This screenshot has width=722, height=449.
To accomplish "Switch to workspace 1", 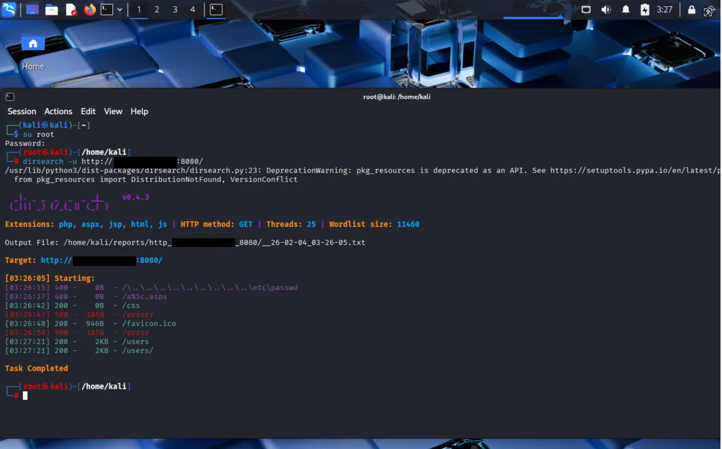I will (139, 10).
